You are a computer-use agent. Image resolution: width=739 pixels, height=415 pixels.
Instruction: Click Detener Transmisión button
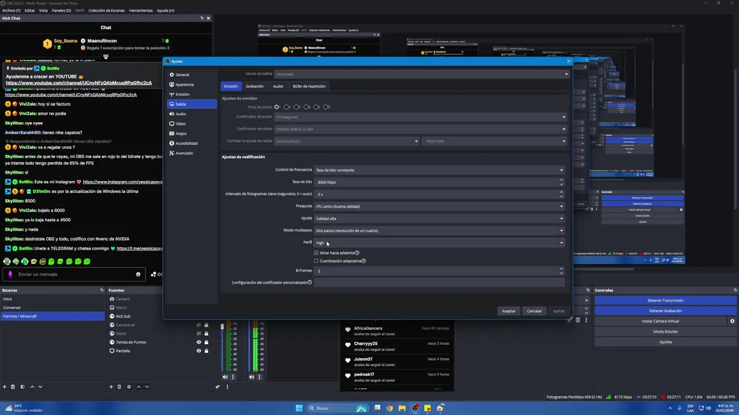[665, 300]
